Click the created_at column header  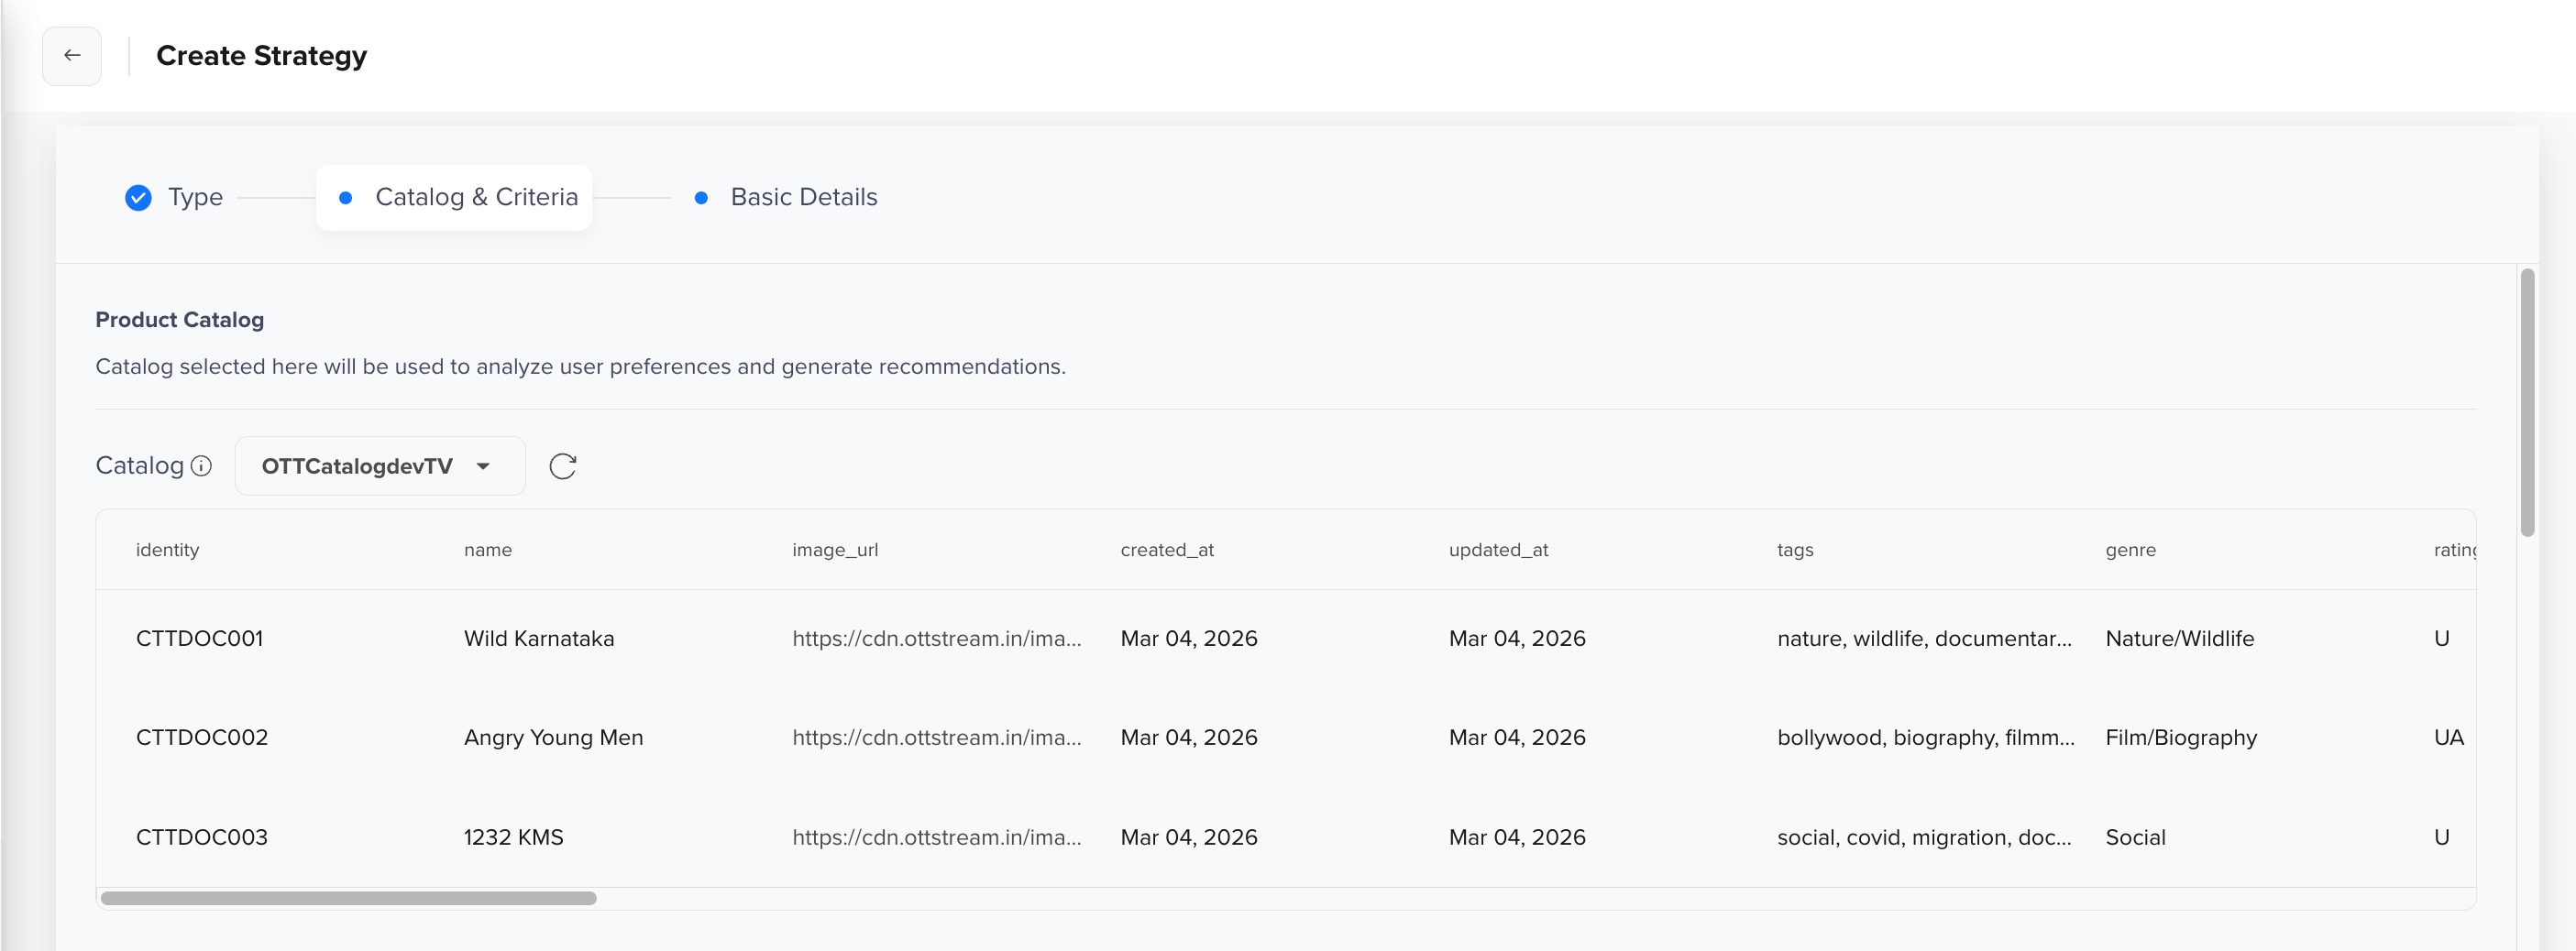(x=1167, y=551)
